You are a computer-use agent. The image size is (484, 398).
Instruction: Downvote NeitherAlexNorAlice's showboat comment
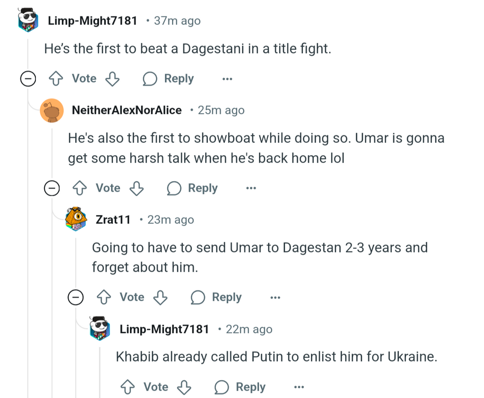136,188
